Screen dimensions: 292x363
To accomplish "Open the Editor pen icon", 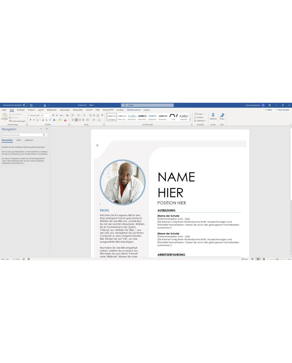I will [222, 115].
